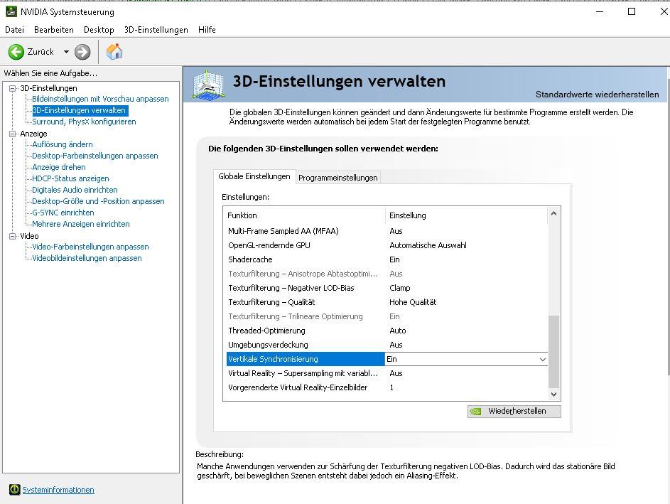Select Virtual Reality – Supersampling row
The image size is (670, 504).
(387, 373)
